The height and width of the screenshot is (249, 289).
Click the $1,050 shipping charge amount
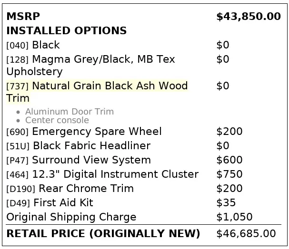(x=234, y=217)
